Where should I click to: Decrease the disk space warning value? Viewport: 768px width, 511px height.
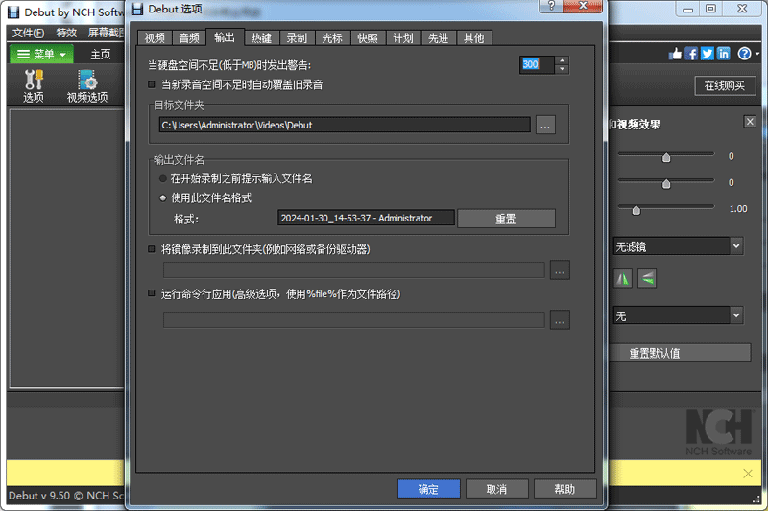click(x=563, y=69)
